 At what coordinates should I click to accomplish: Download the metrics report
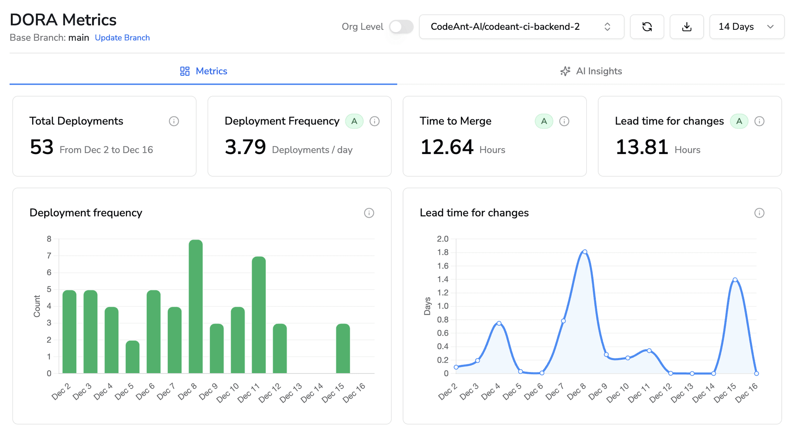click(x=687, y=26)
